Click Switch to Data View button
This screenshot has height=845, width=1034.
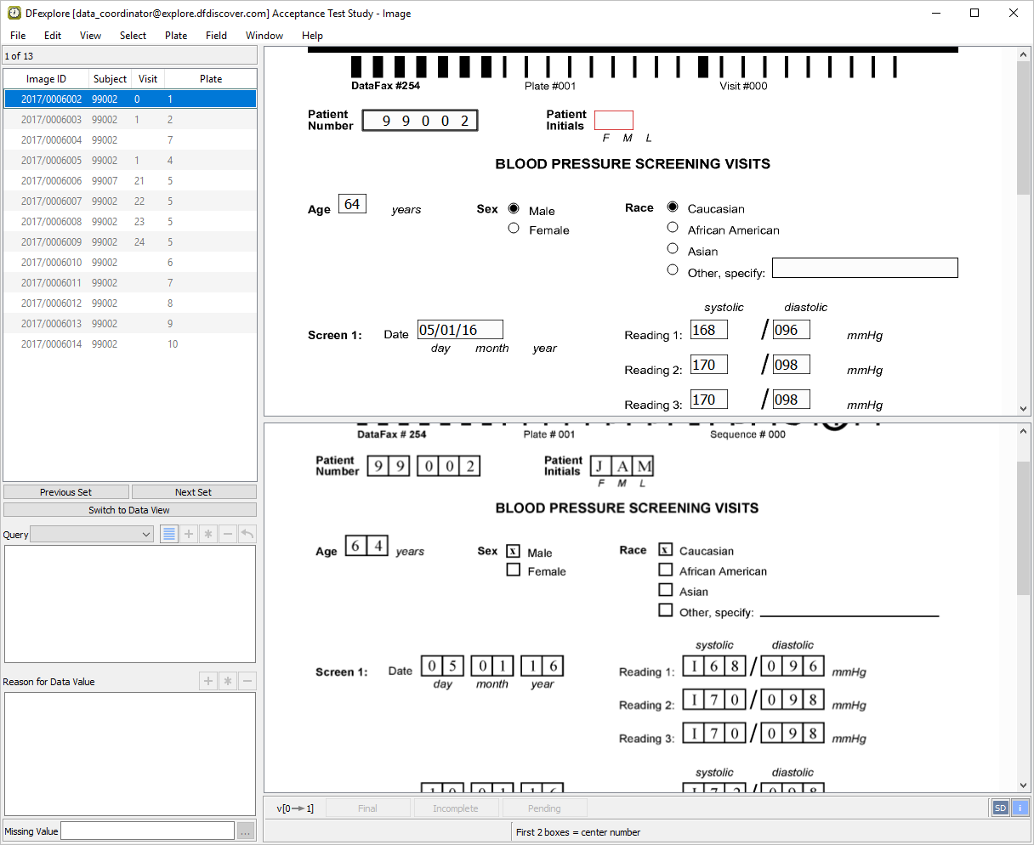click(x=129, y=510)
